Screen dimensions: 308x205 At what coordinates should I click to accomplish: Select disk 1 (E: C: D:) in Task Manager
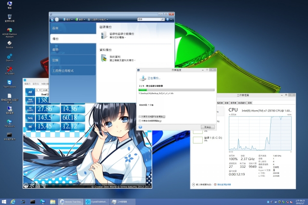click(x=207, y=139)
